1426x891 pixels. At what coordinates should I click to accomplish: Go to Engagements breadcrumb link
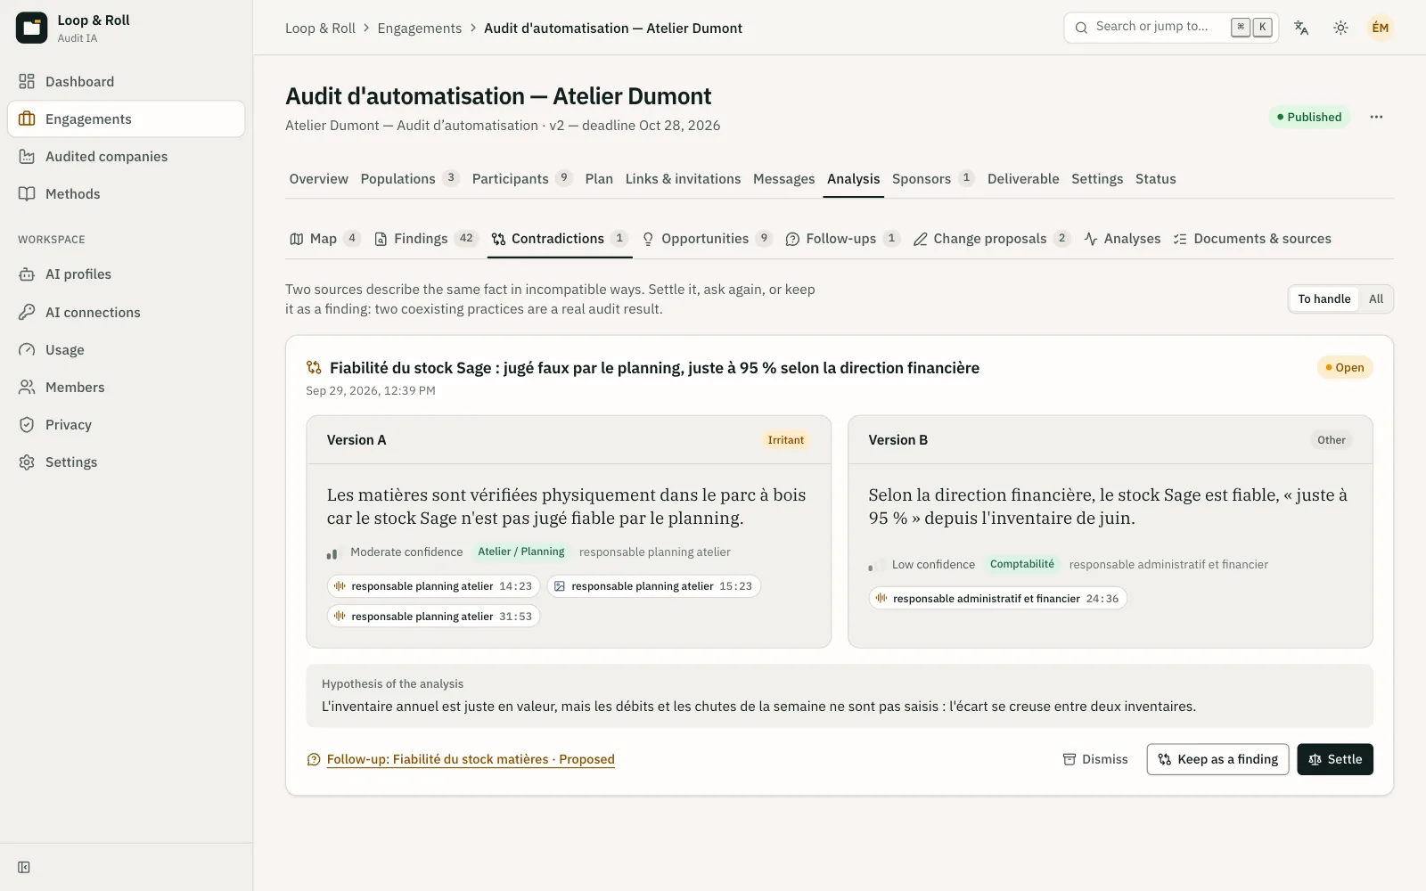coord(419,29)
